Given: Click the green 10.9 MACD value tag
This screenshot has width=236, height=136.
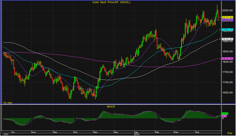Looking at the screenshot, I should pyautogui.click(x=224, y=114).
